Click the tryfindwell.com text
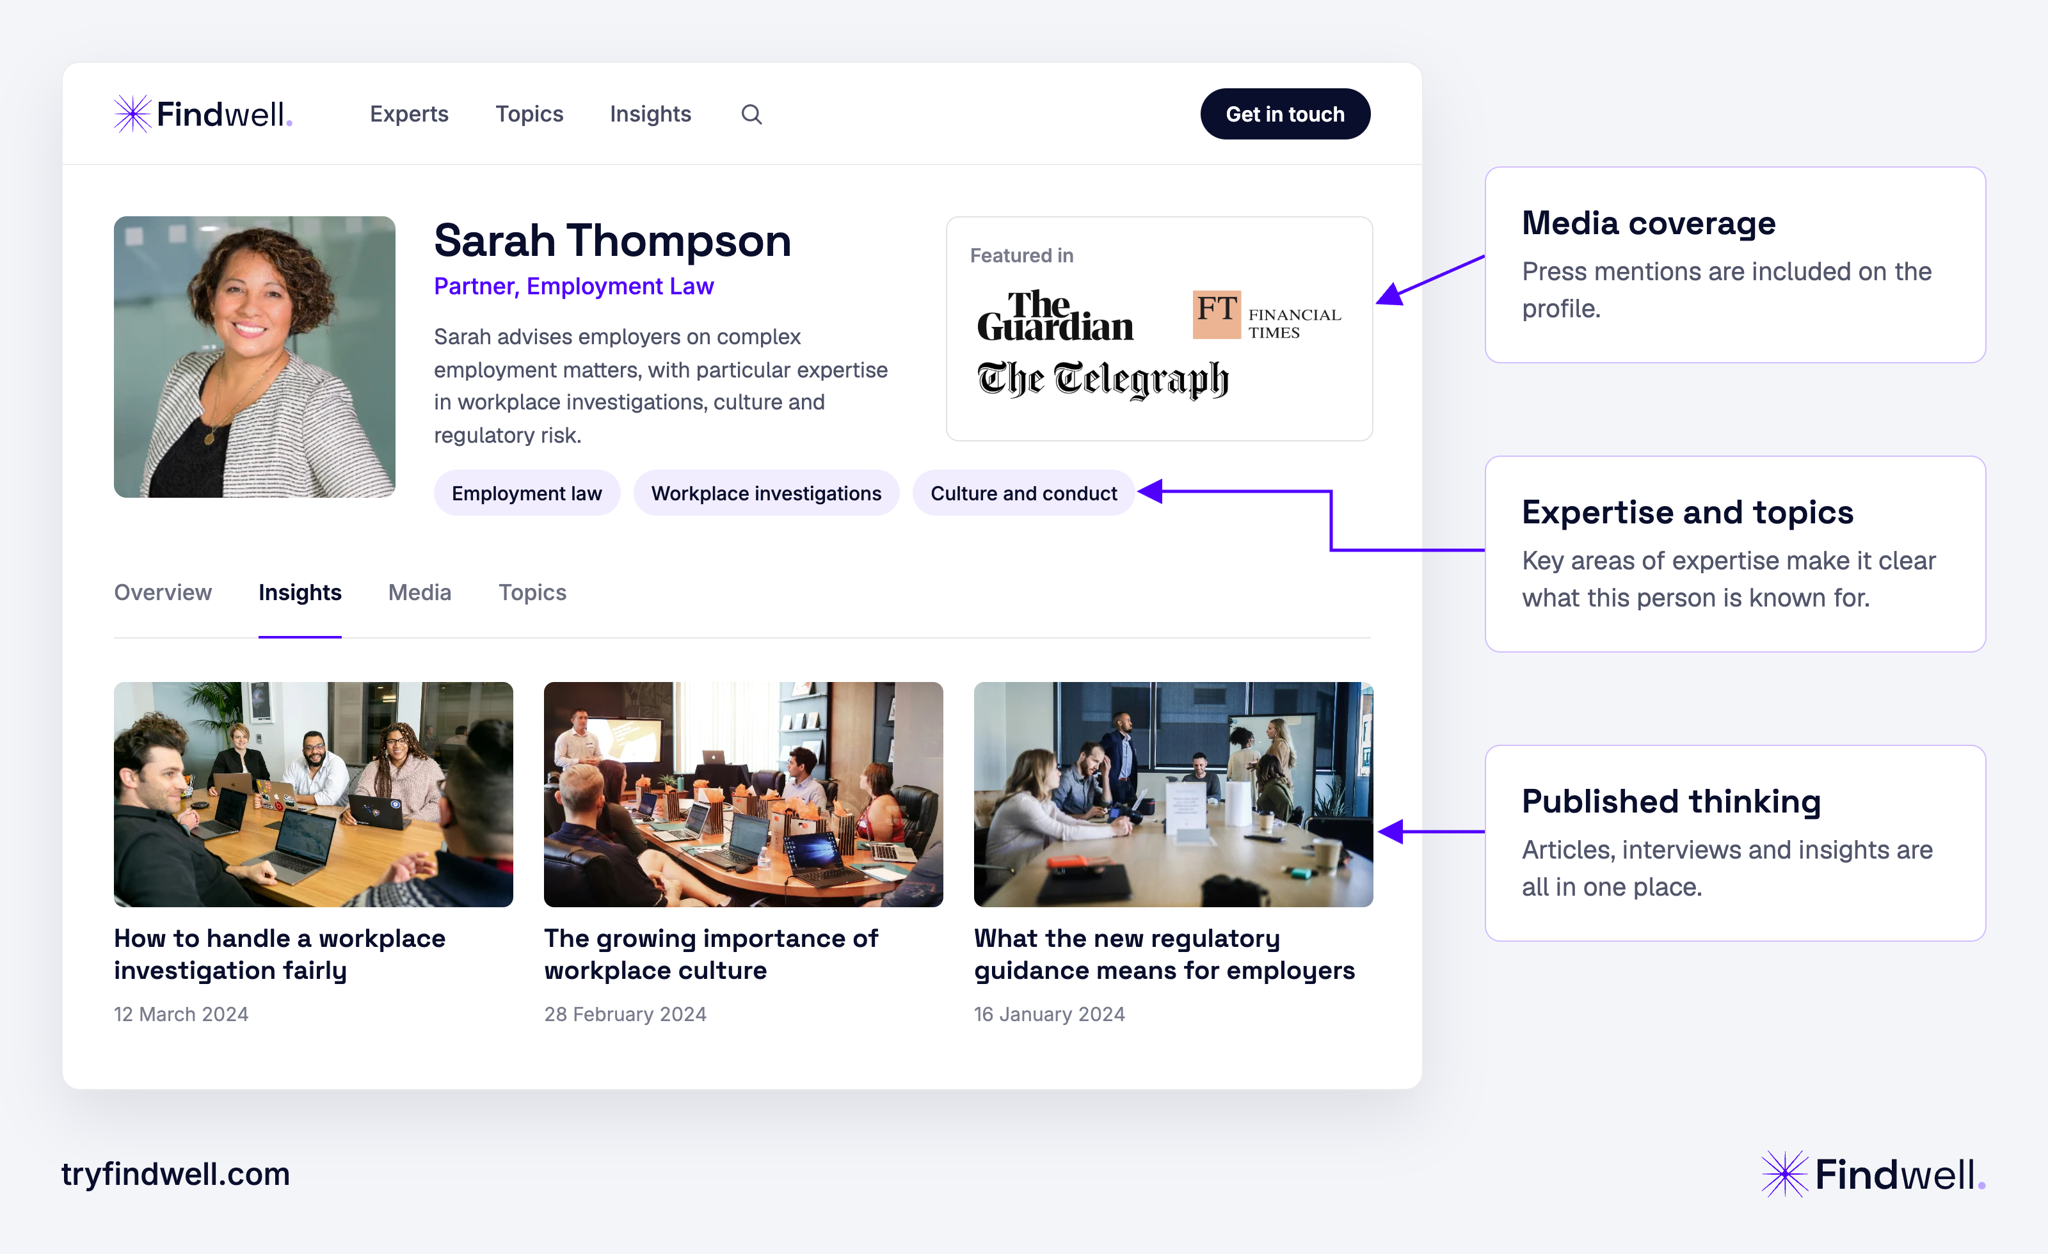Viewport: 2048px width, 1254px height. [175, 1173]
